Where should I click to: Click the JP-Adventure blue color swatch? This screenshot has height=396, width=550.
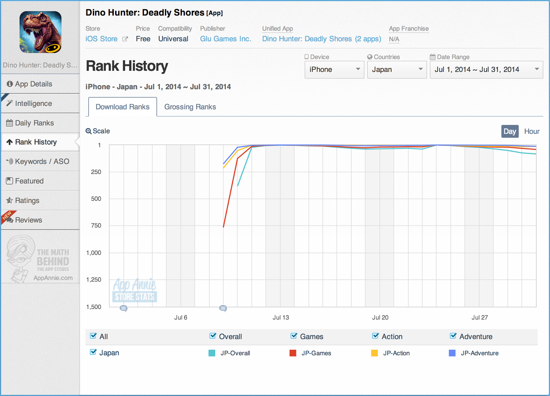click(x=452, y=353)
